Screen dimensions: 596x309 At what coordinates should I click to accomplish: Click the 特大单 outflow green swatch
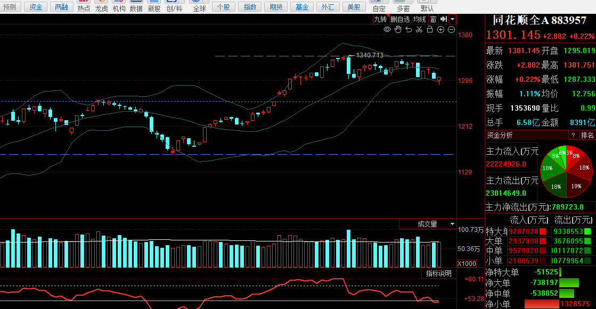click(587, 231)
